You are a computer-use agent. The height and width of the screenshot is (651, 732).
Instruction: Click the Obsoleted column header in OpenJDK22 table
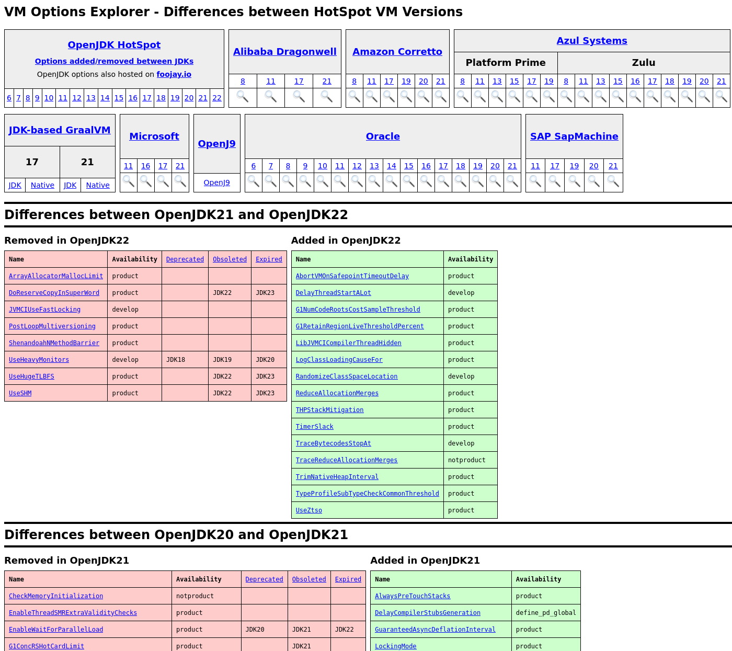tap(230, 259)
